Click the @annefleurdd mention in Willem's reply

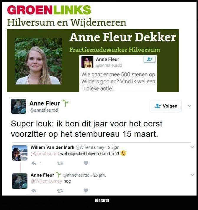click(x=45, y=154)
